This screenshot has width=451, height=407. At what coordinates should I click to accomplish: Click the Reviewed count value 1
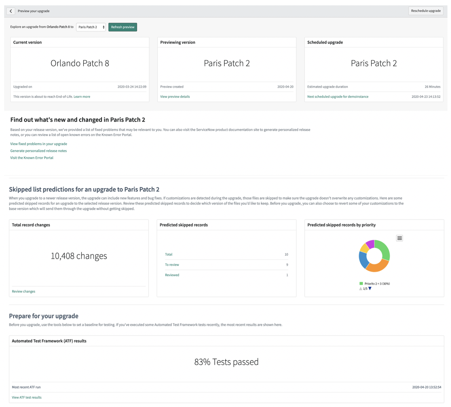[287, 275]
